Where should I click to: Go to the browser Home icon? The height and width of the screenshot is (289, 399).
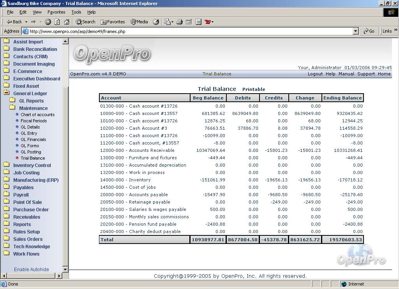(x=67, y=22)
